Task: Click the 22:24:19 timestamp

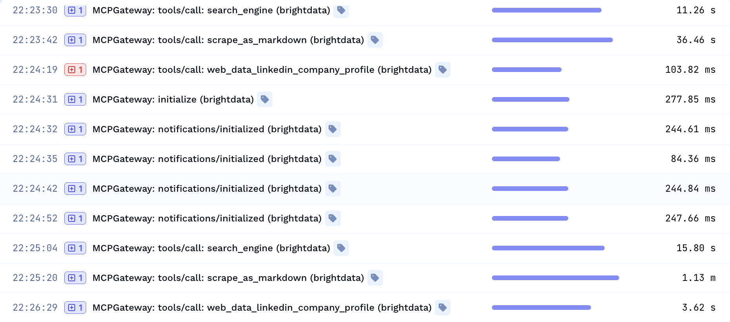Action: point(35,70)
